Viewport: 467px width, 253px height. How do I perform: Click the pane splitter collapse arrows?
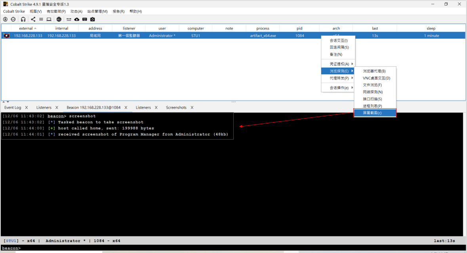[x=6, y=102]
